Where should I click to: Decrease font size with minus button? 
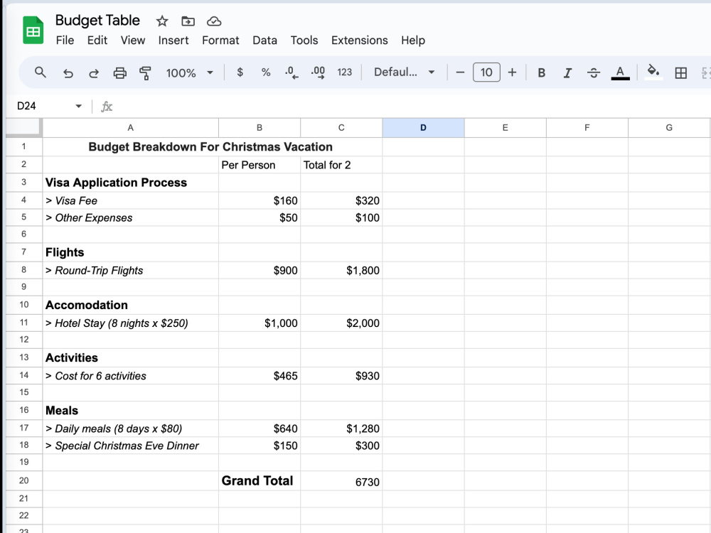pos(460,72)
